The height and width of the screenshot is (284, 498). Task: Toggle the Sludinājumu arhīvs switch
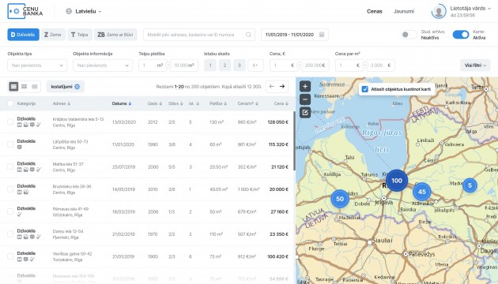tap(409, 35)
